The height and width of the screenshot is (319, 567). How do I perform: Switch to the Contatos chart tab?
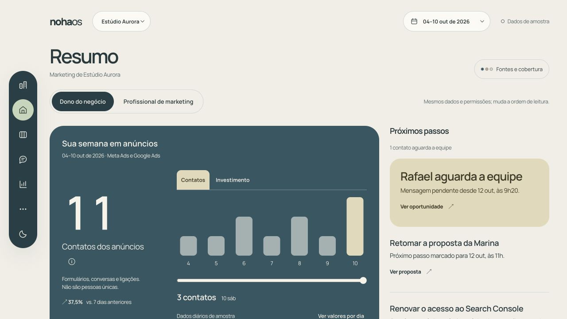(x=193, y=180)
